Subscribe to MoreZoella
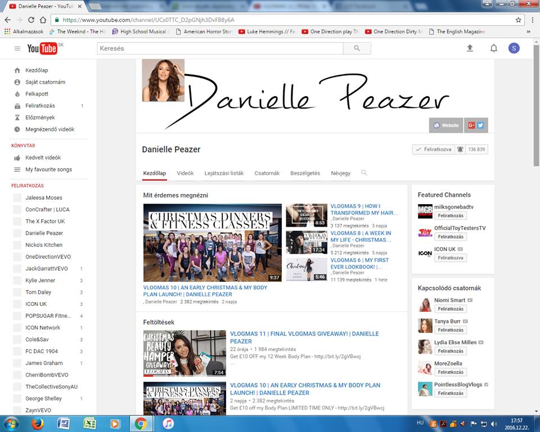The height and width of the screenshot is (432, 540). [451, 372]
